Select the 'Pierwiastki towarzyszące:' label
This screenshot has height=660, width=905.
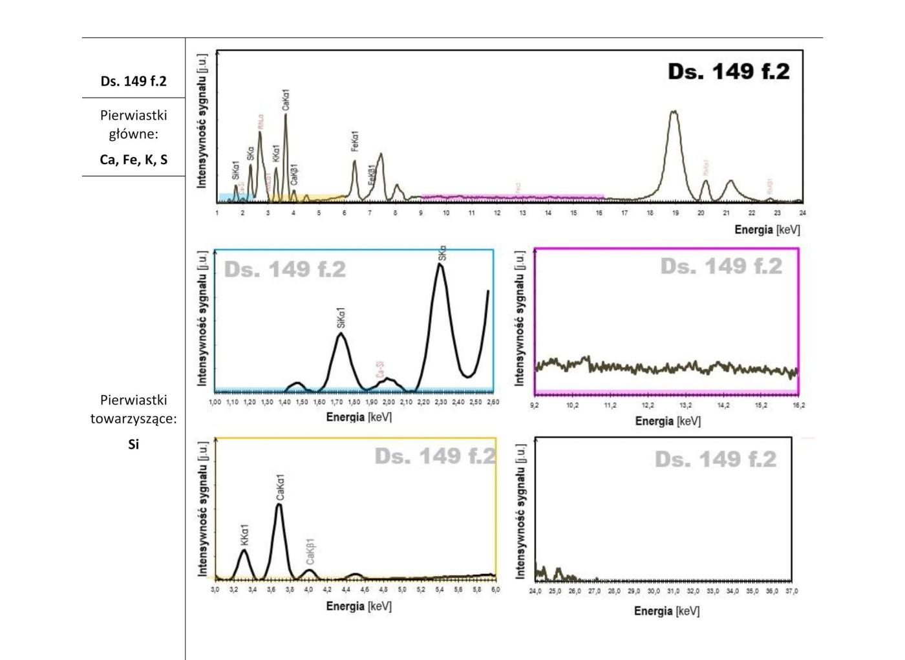133,409
